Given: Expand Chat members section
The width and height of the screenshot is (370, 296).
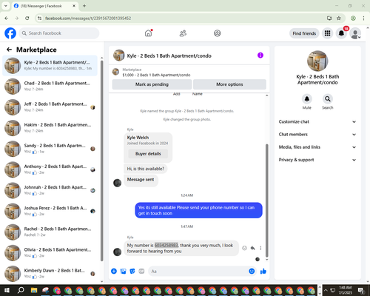Looking at the screenshot, I should tap(317, 135).
